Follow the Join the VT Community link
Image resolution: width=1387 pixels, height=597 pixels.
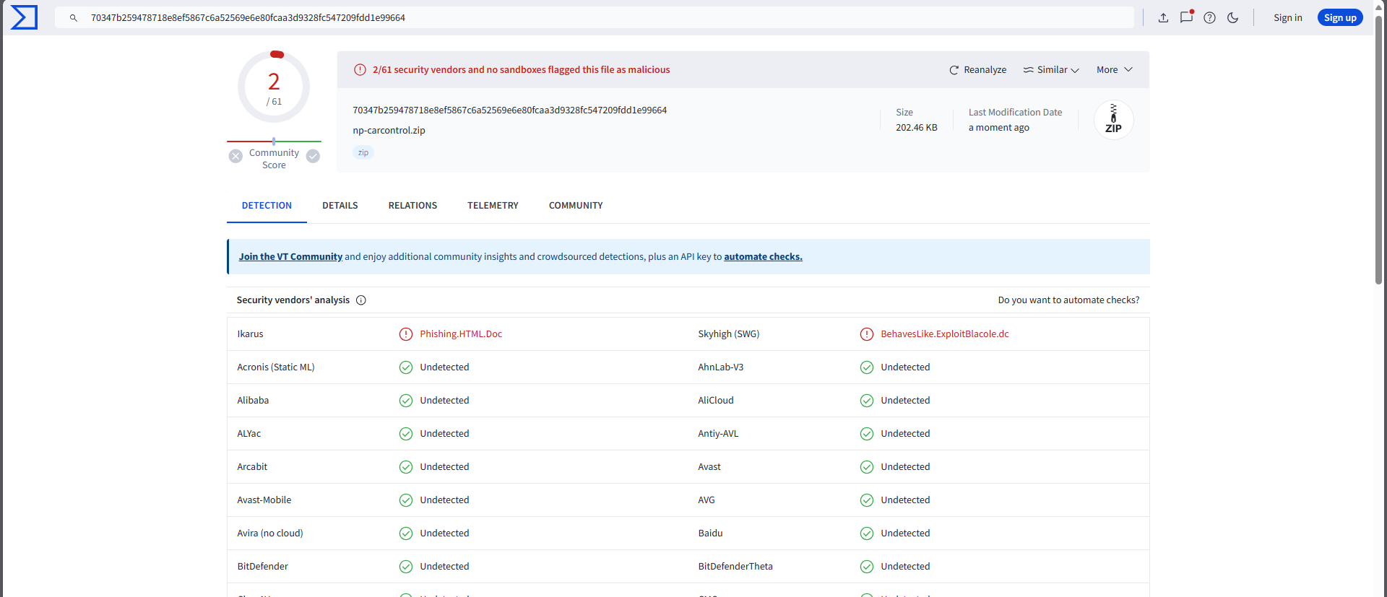point(290,257)
